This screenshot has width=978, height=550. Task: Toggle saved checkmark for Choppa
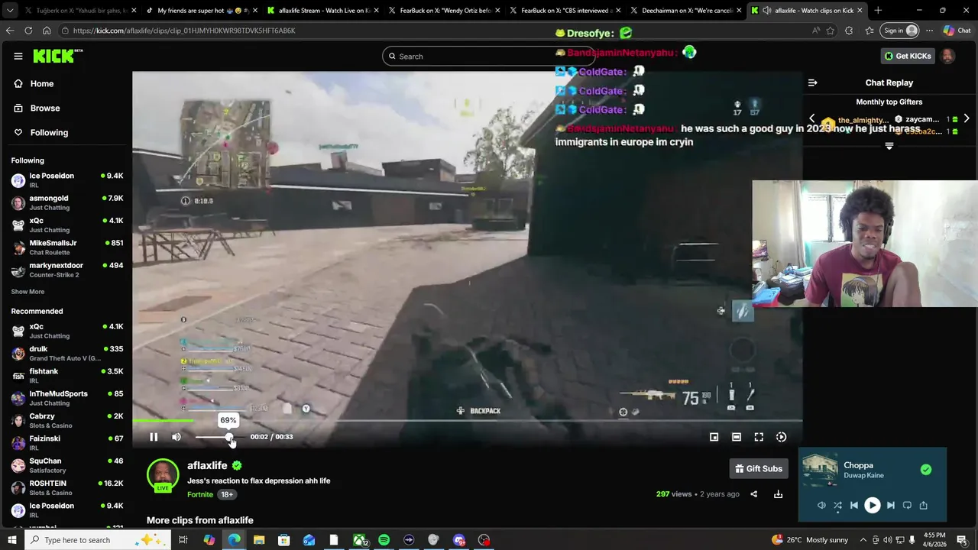[x=926, y=470]
